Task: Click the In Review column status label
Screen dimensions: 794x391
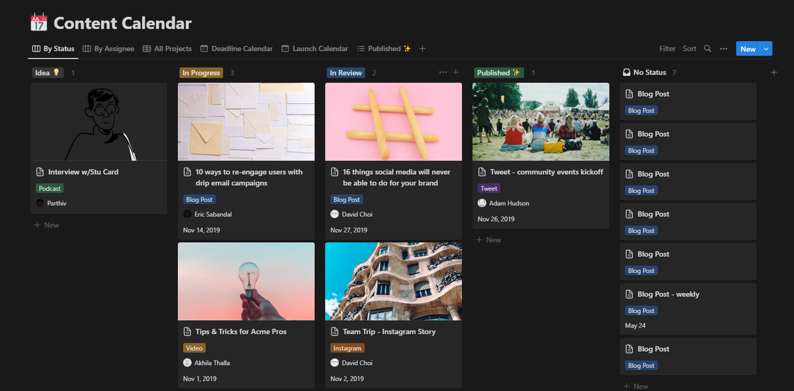Action: pos(346,73)
